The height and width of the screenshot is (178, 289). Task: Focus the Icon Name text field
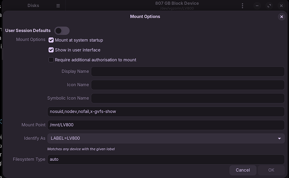pyautogui.click(x=188, y=85)
